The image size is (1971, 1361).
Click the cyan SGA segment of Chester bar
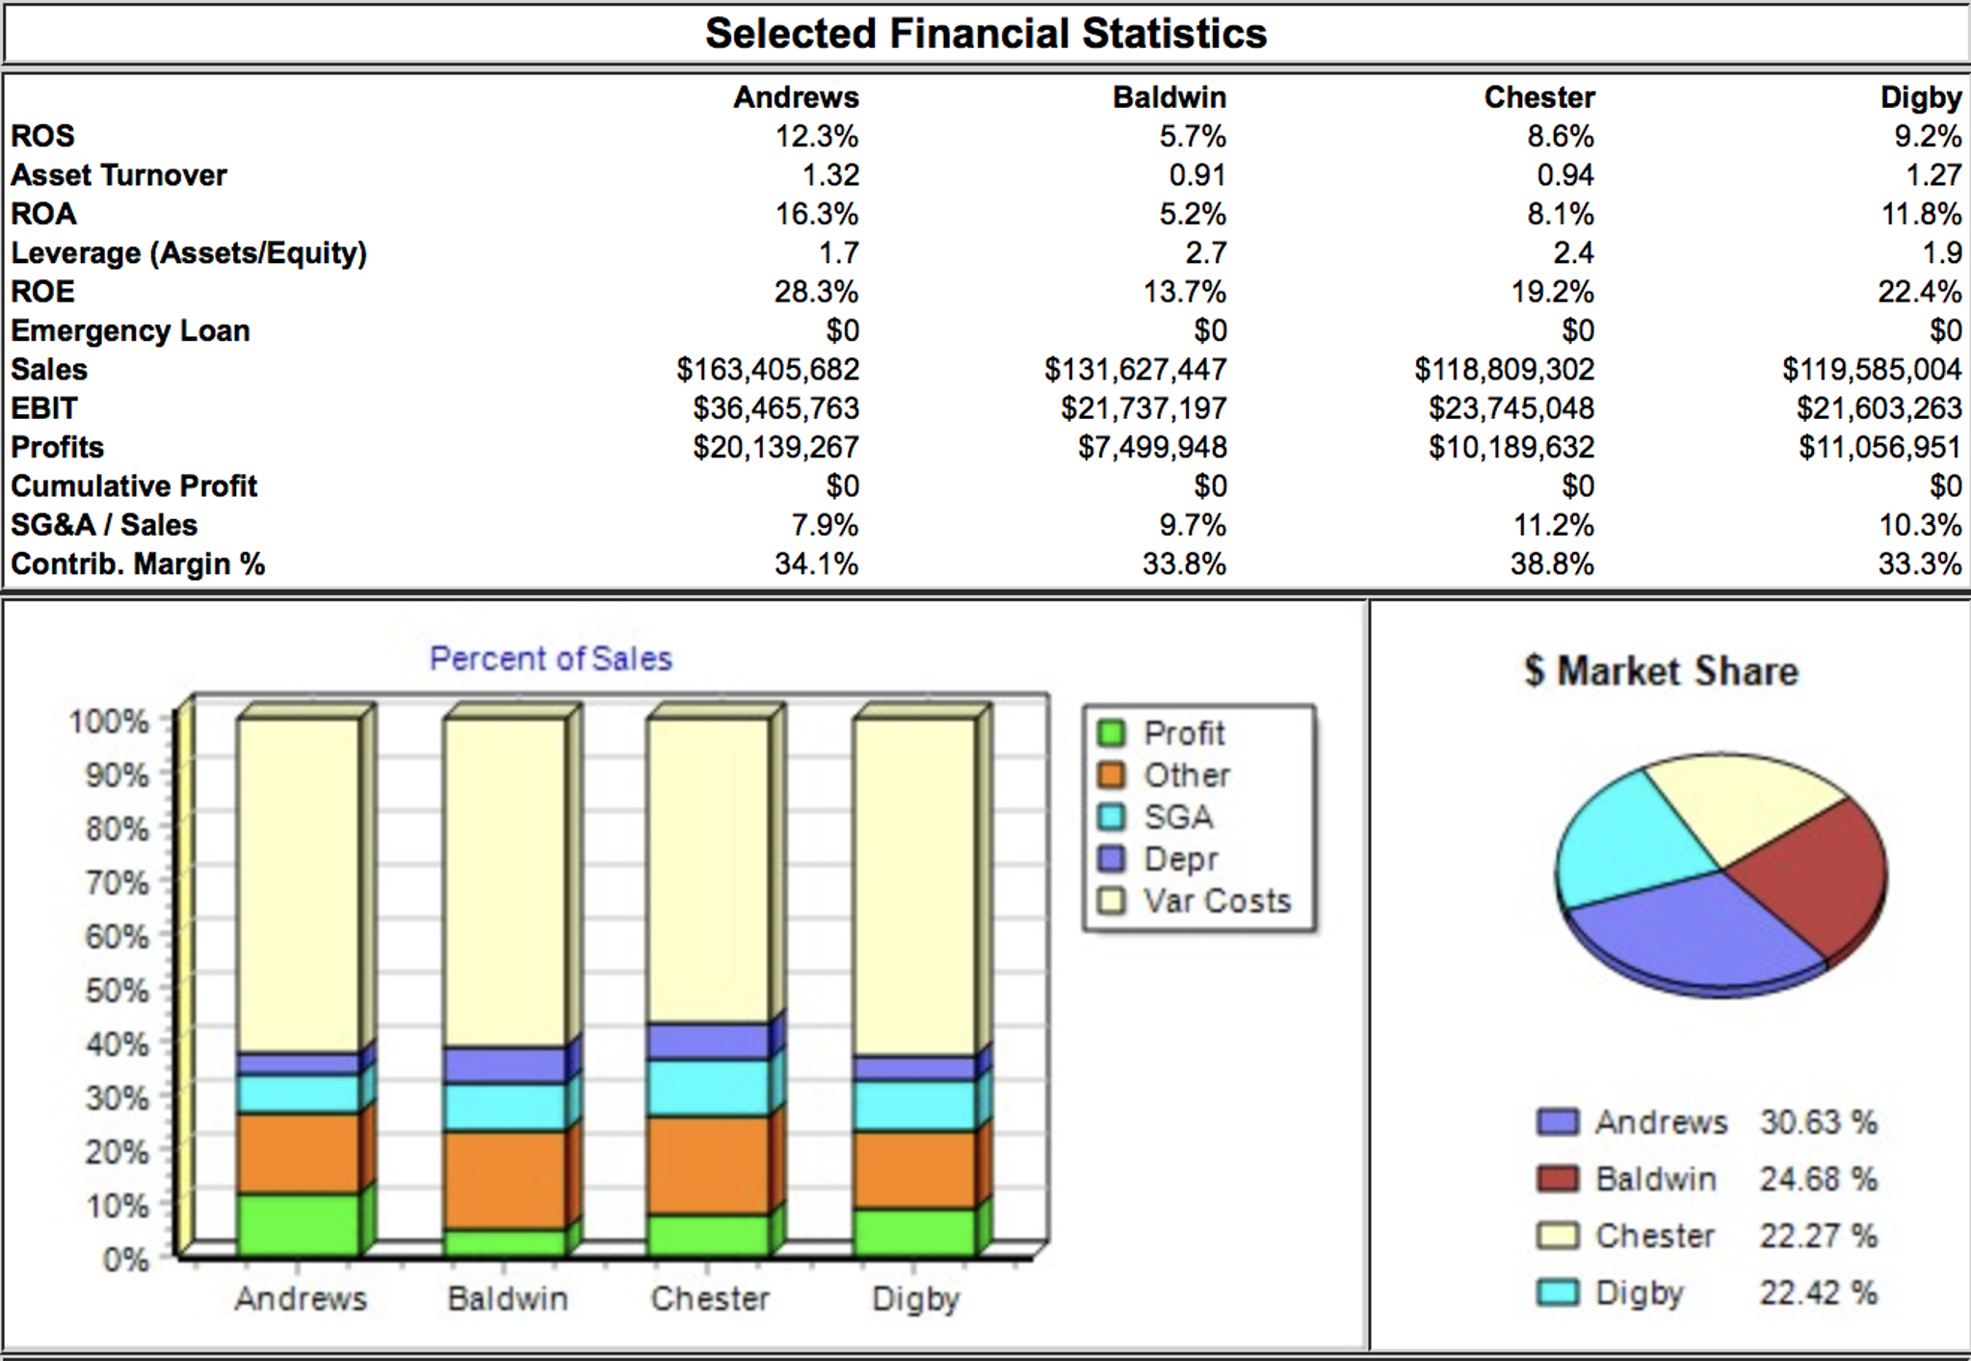(x=709, y=1087)
